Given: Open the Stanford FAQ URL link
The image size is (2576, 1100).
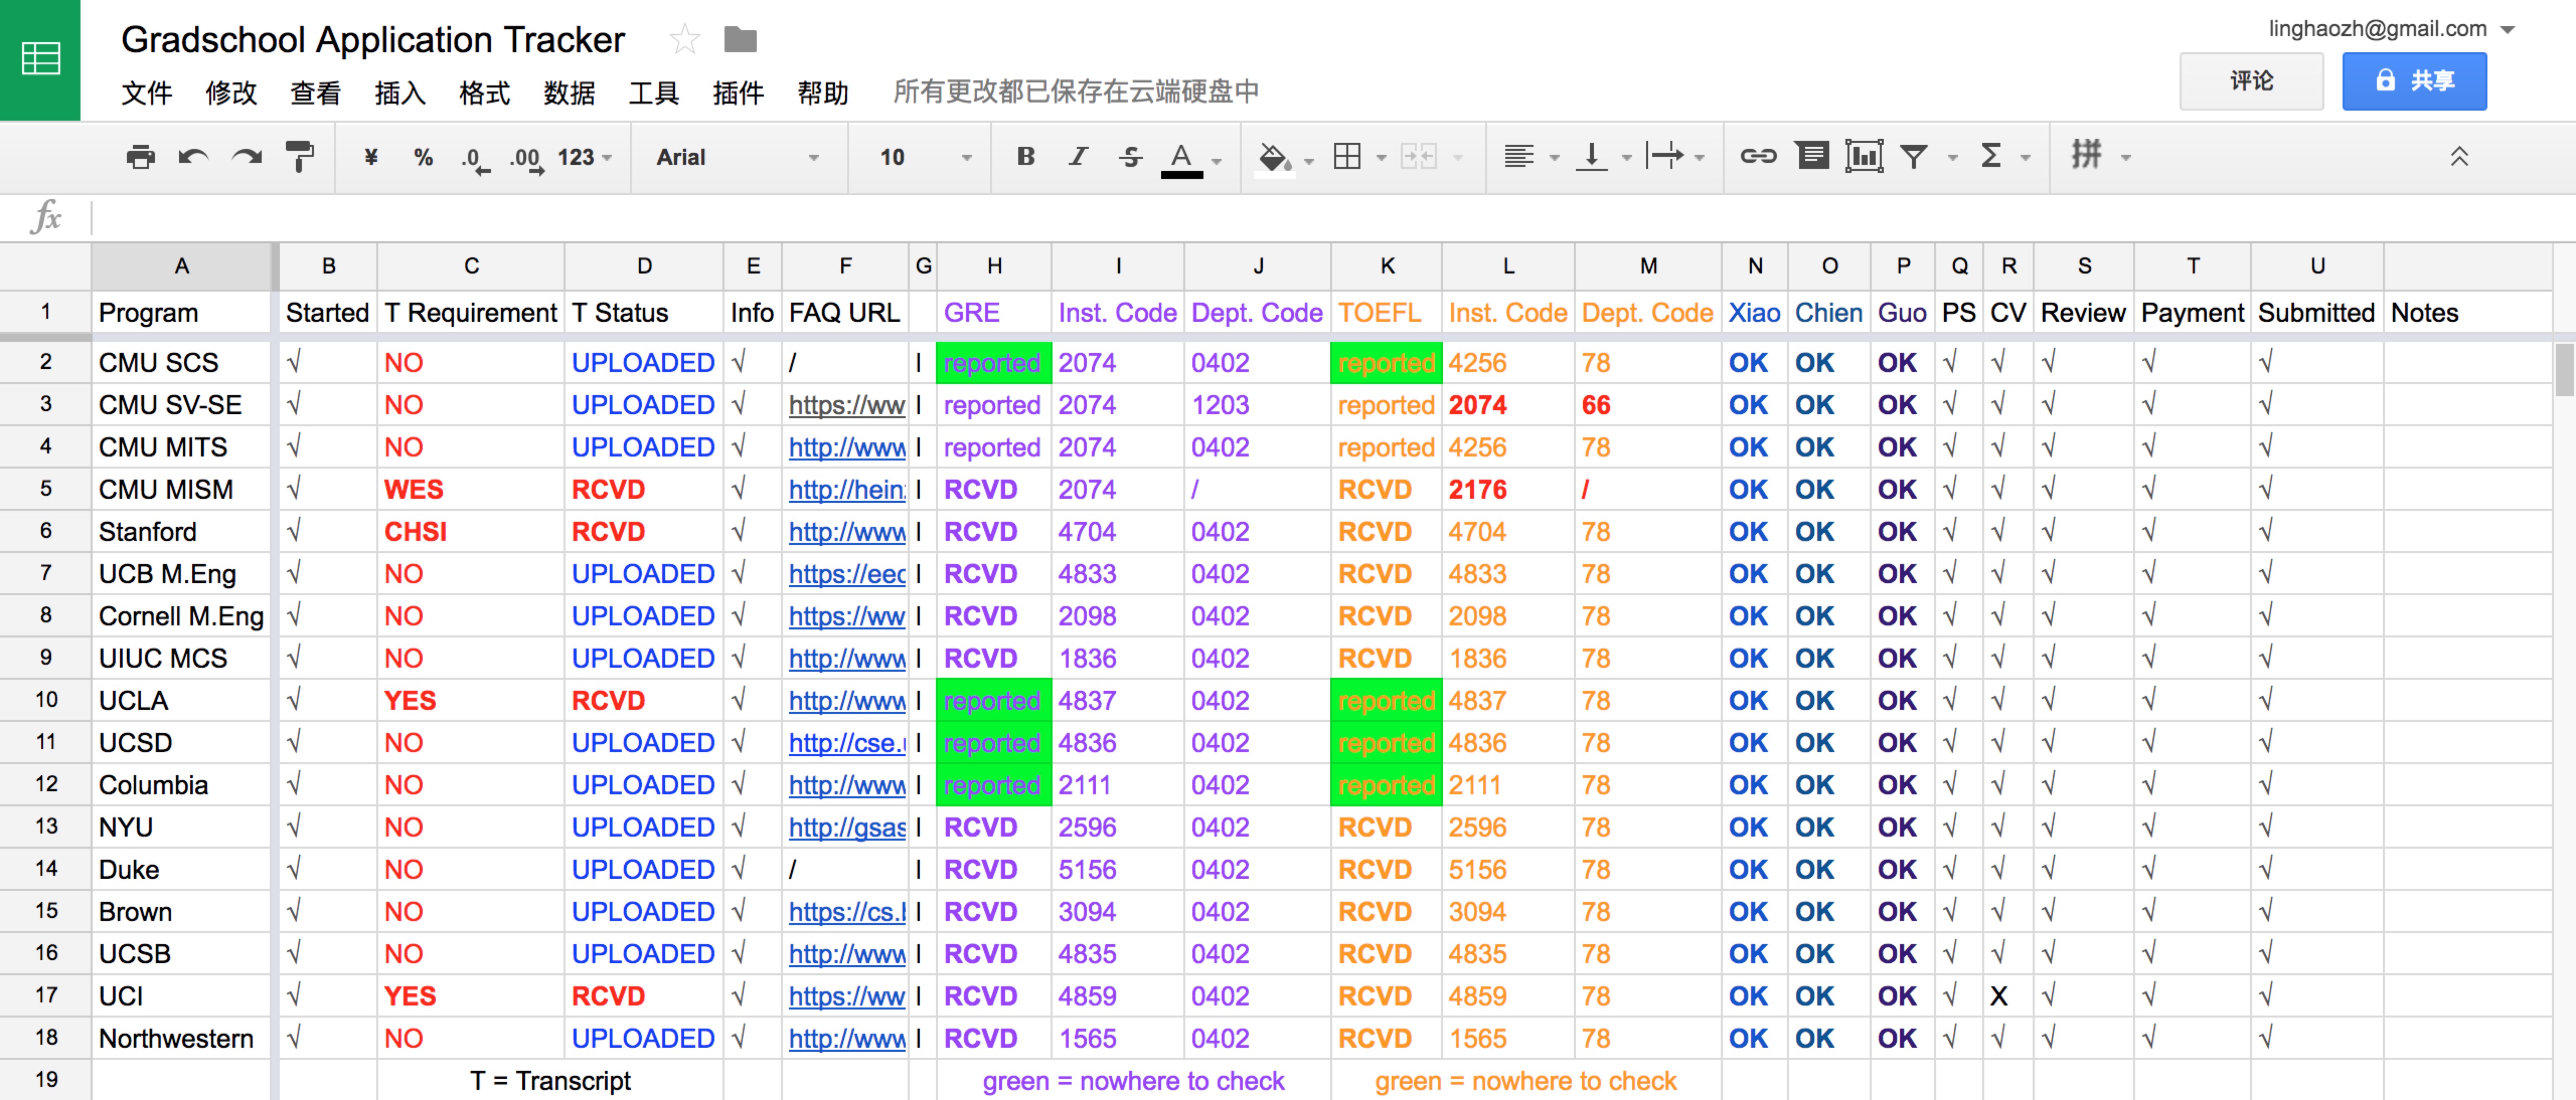Looking at the screenshot, I should coord(846,531).
